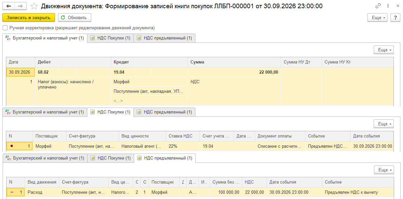The height and width of the screenshot is (199, 403).
Task: Select first-row Бухгалтерский и налоговый учет tab
Action: 45,38
